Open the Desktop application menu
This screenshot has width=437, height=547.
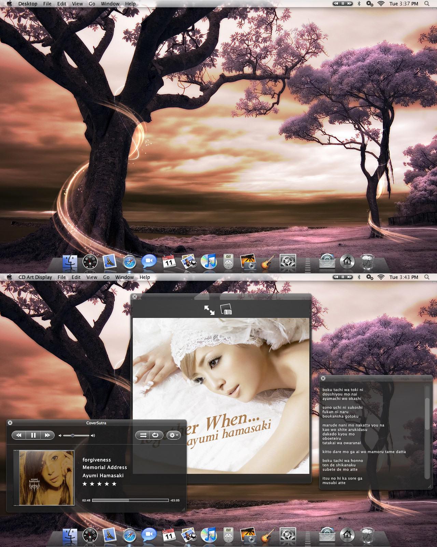click(28, 4)
